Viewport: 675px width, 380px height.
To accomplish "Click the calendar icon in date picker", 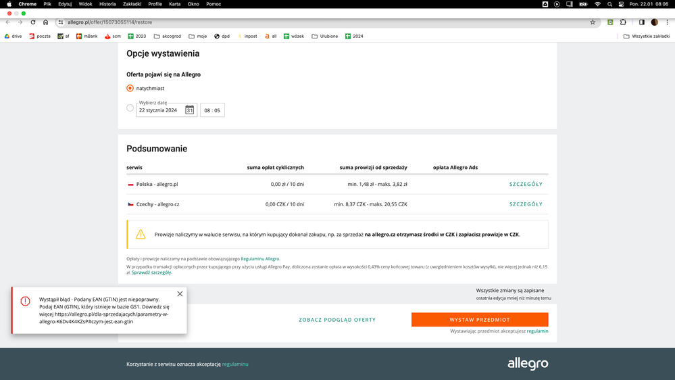I will [x=189, y=110].
